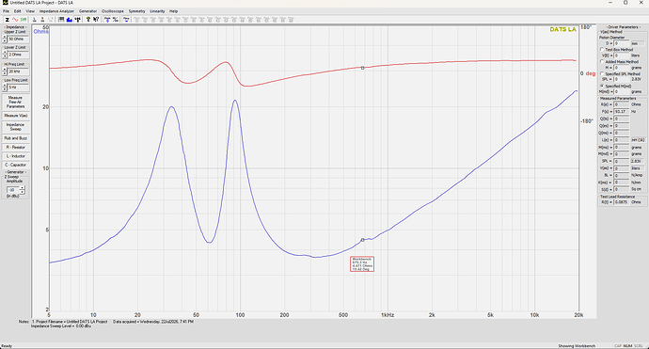Open the Symmetry menu
The image size is (649, 349).
coord(136,11)
